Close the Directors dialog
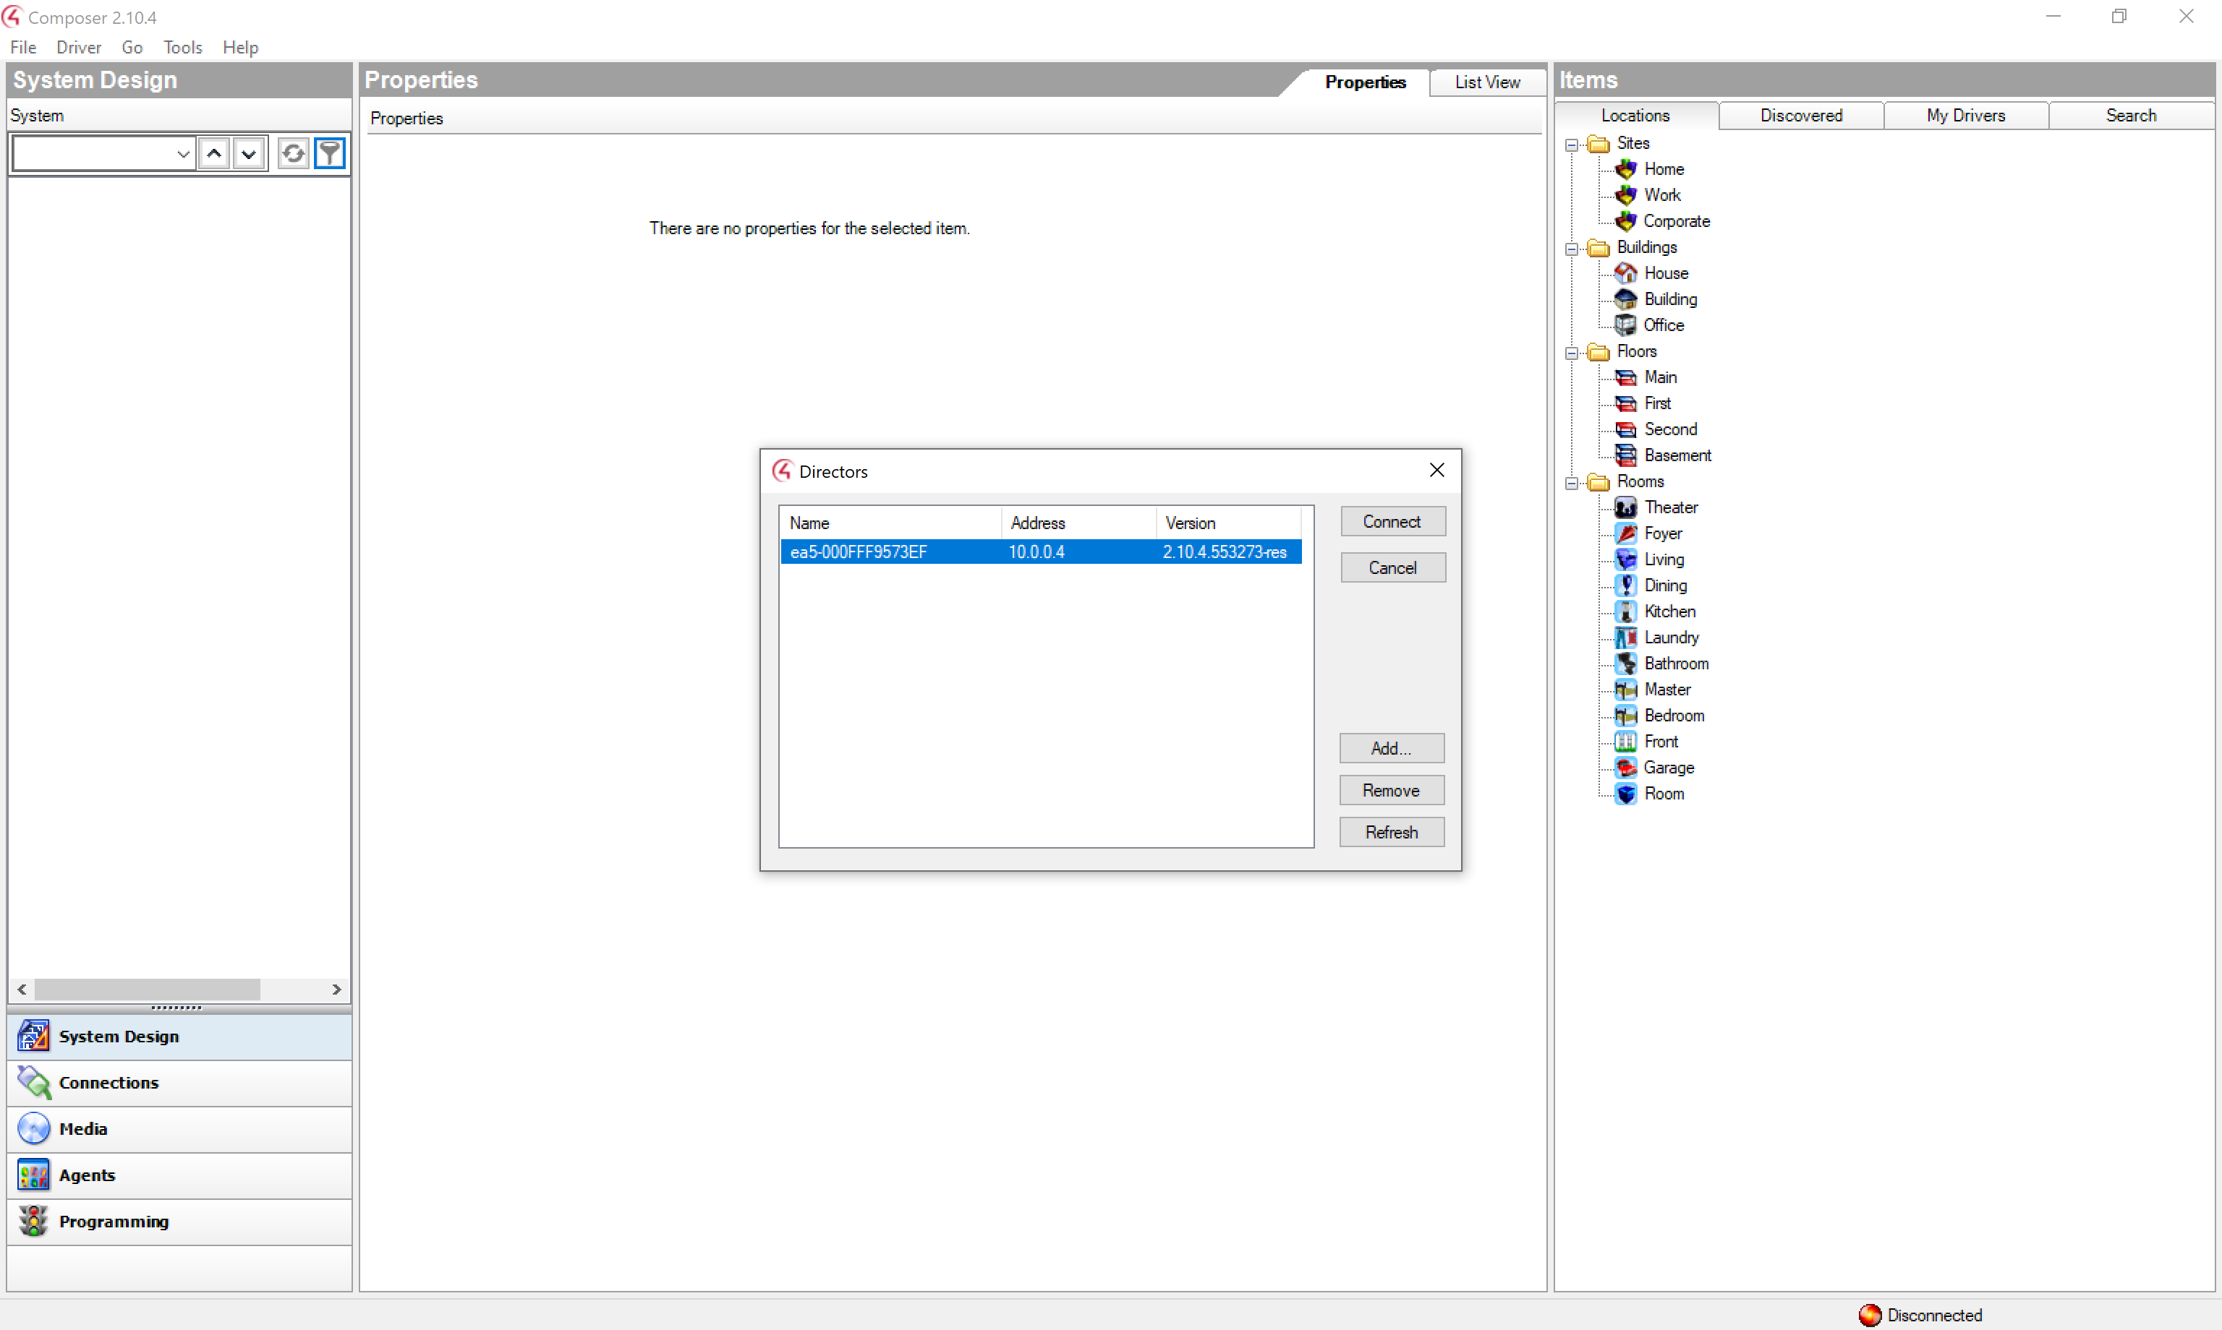This screenshot has height=1330, width=2222. point(1436,471)
